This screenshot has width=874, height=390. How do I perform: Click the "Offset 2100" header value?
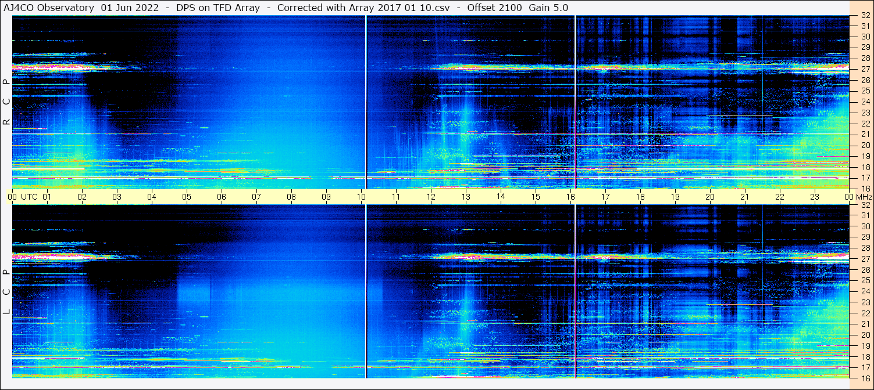[494, 8]
